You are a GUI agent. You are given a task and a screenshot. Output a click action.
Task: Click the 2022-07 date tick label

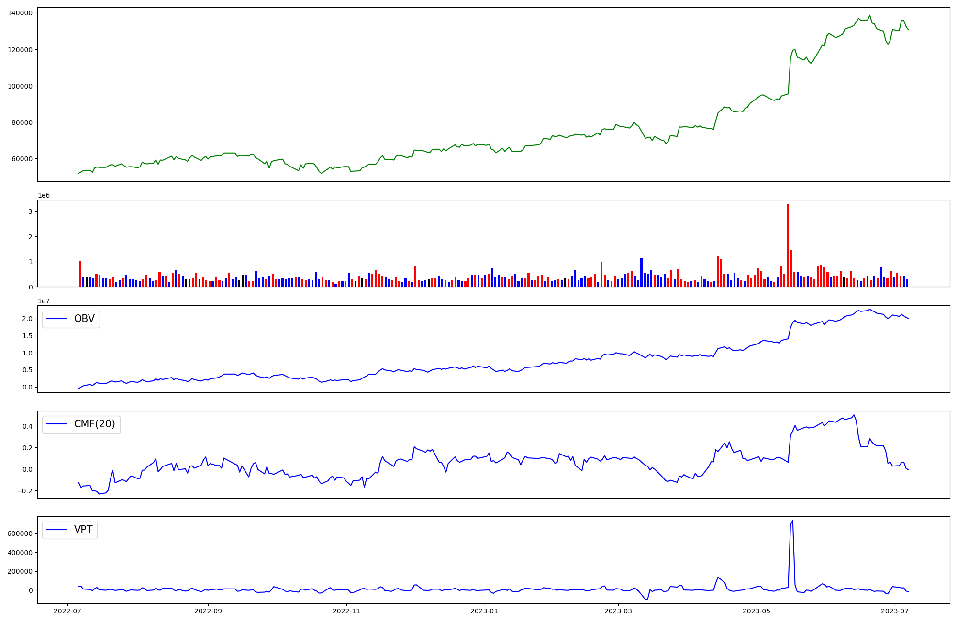click(67, 611)
